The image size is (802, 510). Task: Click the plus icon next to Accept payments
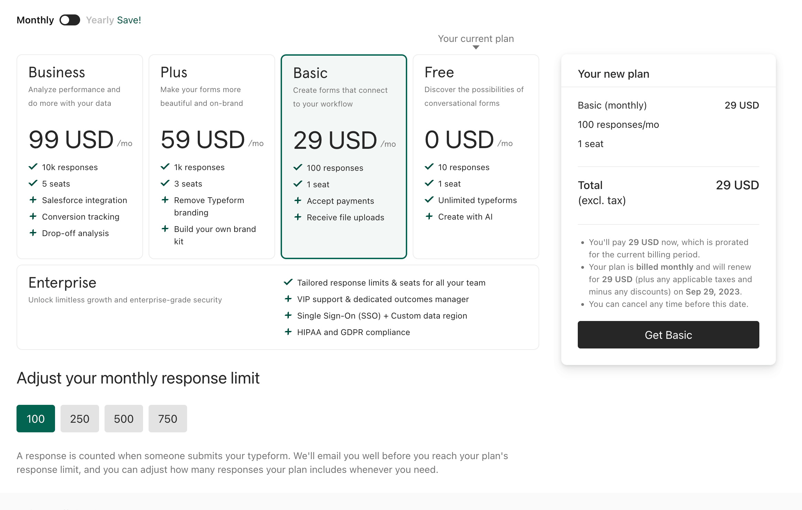click(x=298, y=201)
